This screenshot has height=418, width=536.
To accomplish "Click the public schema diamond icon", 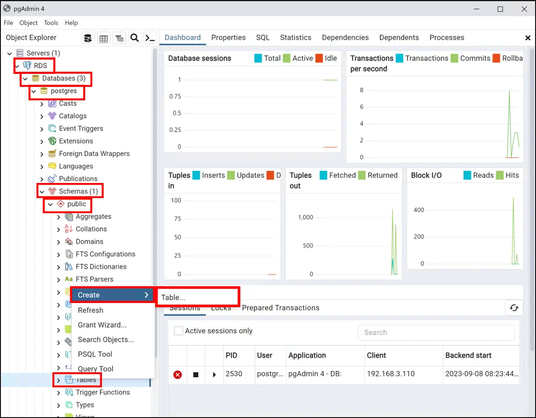I will [61, 204].
